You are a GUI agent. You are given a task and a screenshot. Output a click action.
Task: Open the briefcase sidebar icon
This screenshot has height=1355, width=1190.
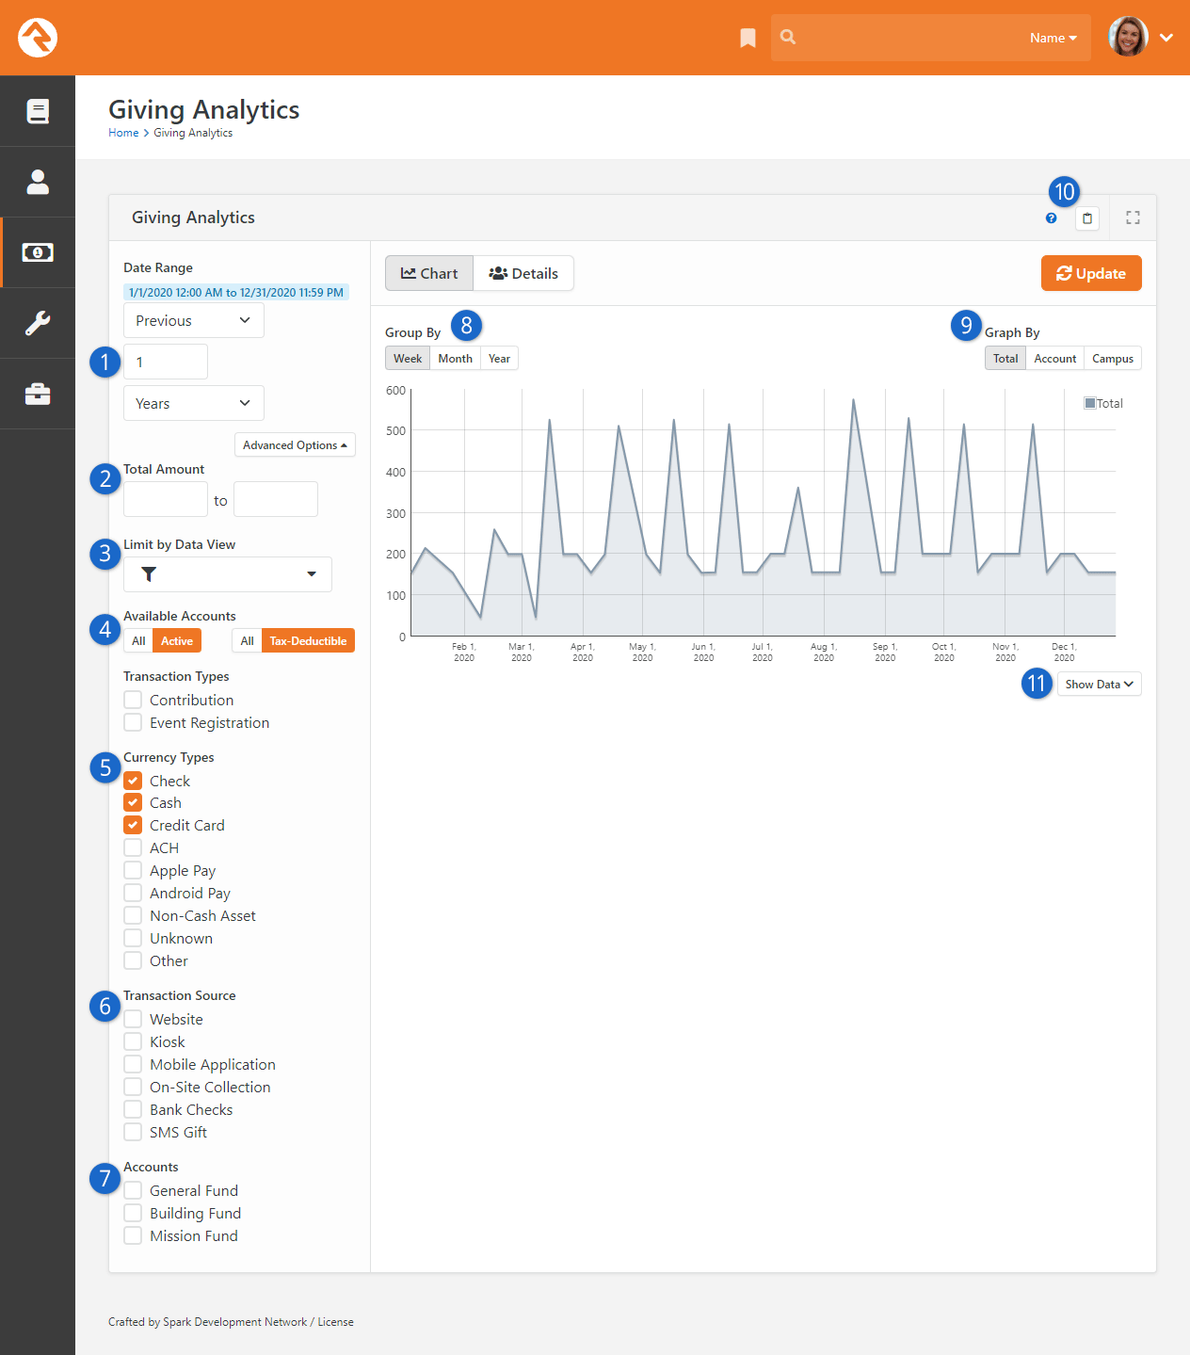[x=38, y=394]
